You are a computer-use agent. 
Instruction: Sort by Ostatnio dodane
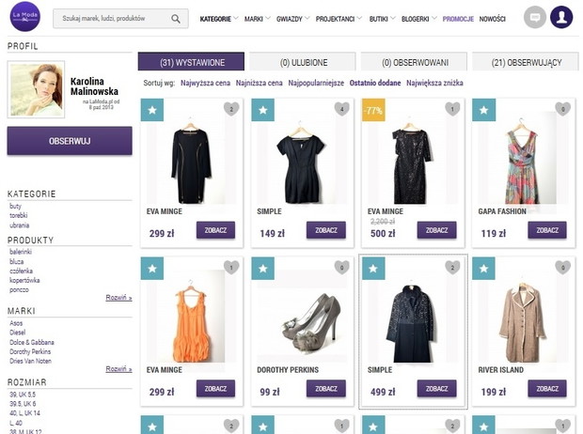[x=375, y=83]
